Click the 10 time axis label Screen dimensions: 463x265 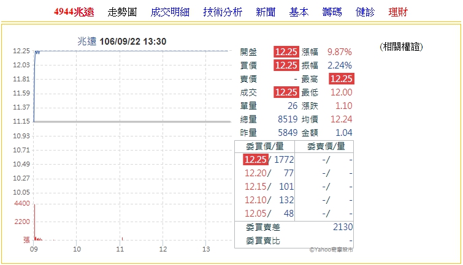pyautogui.click(x=77, y=249)
